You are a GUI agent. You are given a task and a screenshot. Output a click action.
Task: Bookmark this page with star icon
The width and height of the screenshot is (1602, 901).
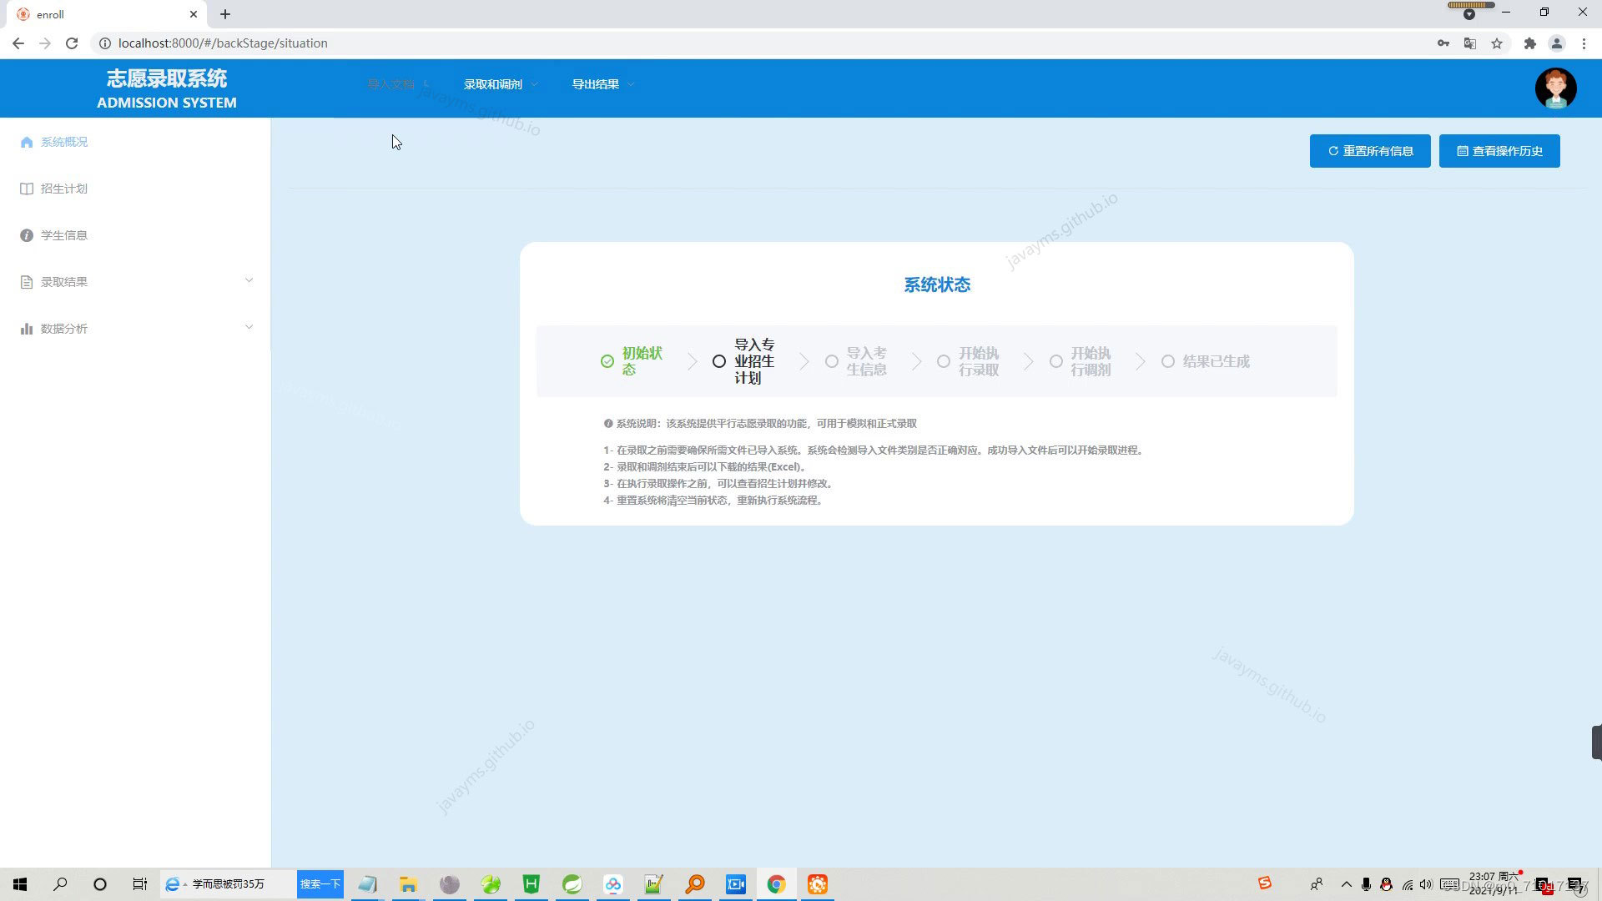pyautogui.click(x=1497, y=43)
